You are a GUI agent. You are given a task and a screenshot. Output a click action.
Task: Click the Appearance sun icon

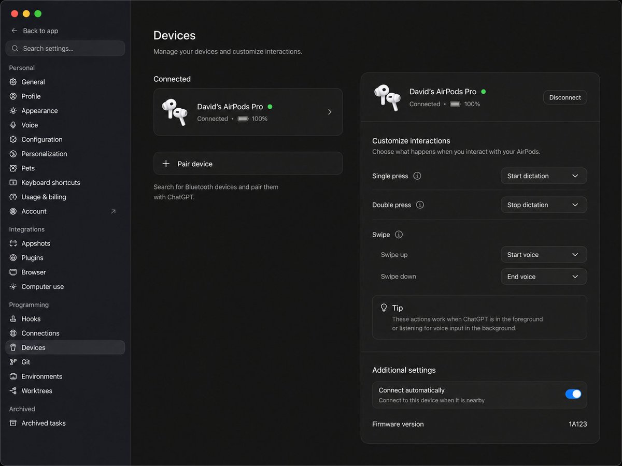tap(13, 111)
